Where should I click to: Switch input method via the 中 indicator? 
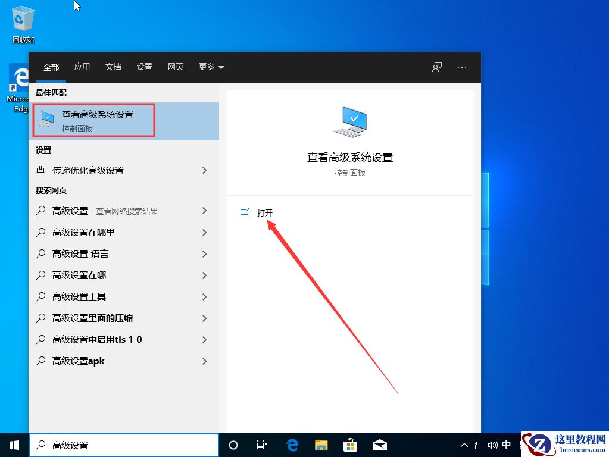click(x=506, y=445)
